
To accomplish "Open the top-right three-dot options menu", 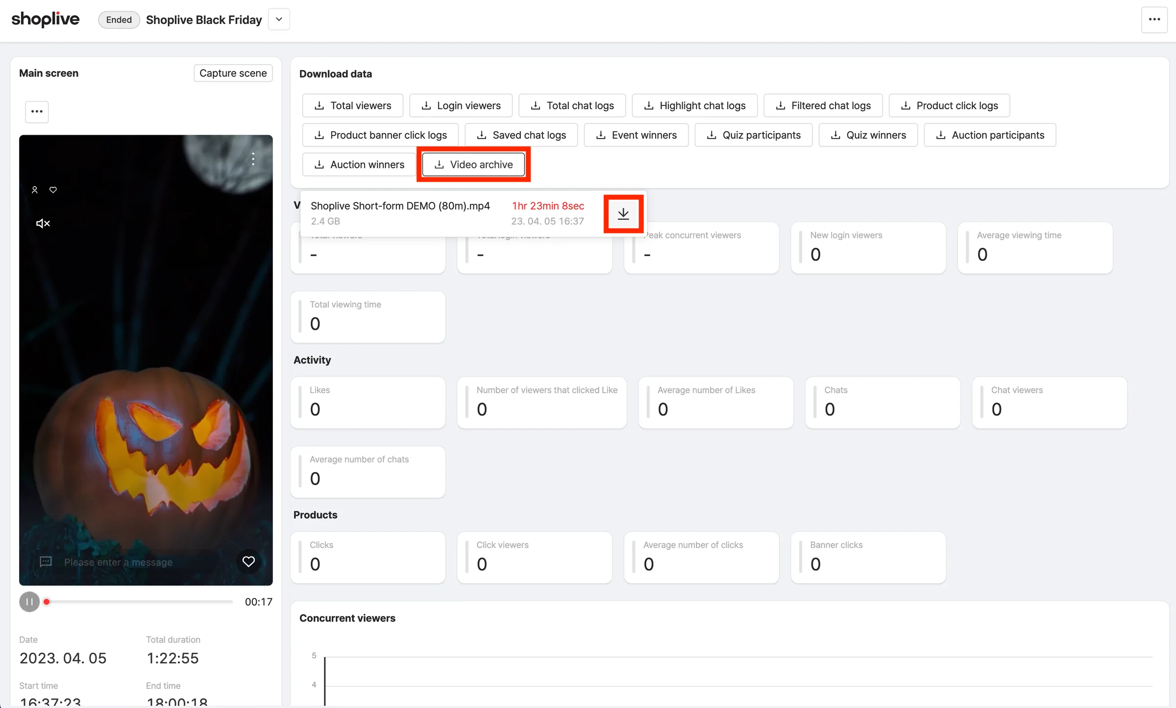I will [1154, 20].
